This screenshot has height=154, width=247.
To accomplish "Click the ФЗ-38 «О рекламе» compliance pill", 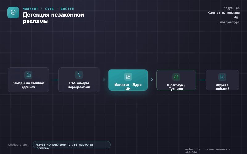I will pos(72,145).
